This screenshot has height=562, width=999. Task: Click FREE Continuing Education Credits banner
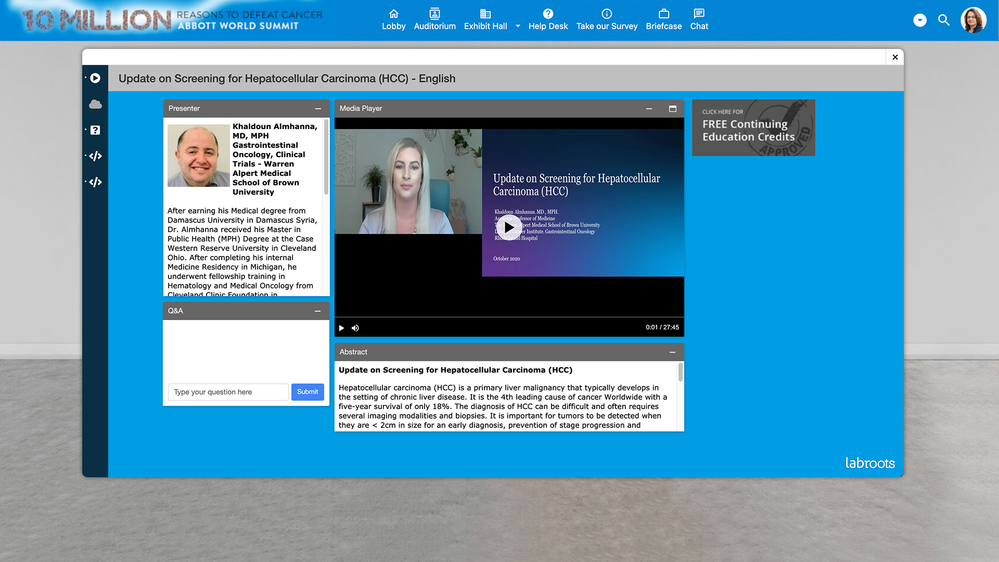[x=753, y=127]
